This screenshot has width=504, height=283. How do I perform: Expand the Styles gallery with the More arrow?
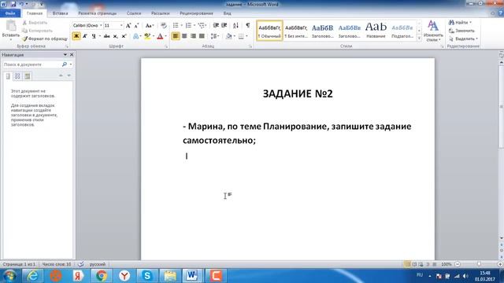(x=419, y=39)
